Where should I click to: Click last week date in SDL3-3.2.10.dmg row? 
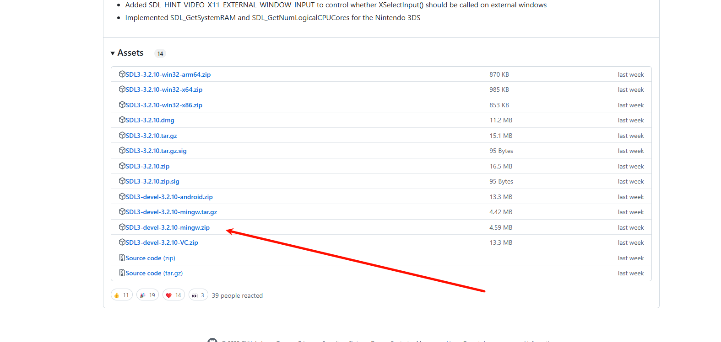pos(631,120)
